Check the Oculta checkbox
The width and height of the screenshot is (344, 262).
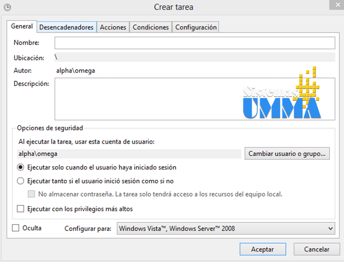15,228
